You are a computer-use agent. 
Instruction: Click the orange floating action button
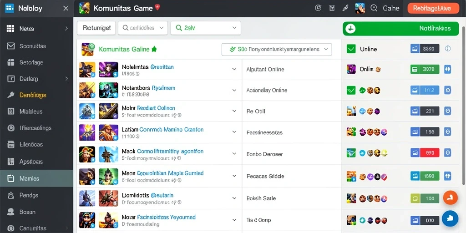(450, 198)
